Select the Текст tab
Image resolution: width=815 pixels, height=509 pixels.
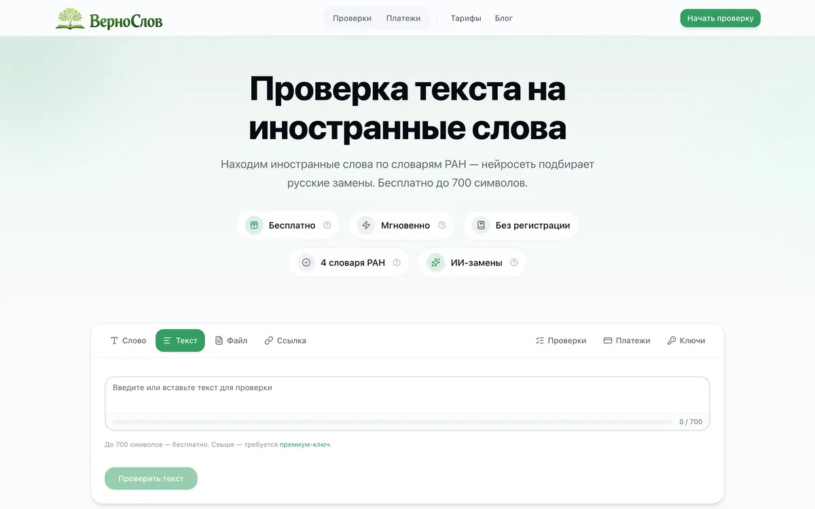click(x=180, y=341)
